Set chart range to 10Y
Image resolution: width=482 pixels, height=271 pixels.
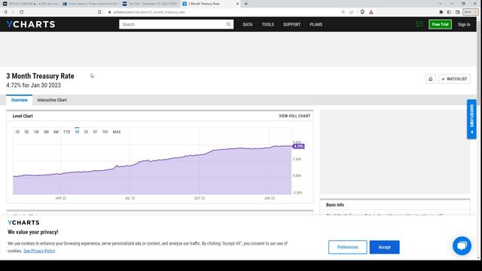105,132
